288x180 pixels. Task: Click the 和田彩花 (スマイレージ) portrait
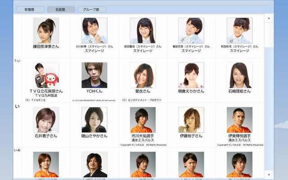click(x=239, y=31)
